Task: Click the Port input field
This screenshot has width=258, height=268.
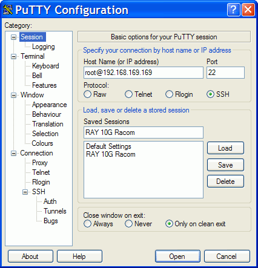Action: pyautogui.click(x=225, y=73)
